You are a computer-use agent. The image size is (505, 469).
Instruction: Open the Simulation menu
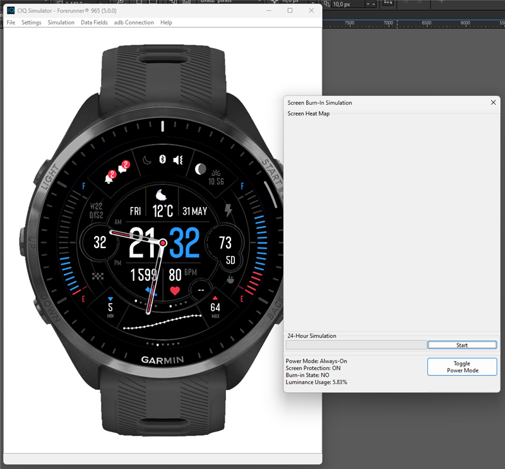pos(61,22)
